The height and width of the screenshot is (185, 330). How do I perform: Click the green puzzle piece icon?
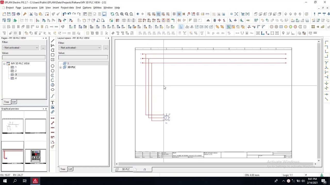point(15,20)
